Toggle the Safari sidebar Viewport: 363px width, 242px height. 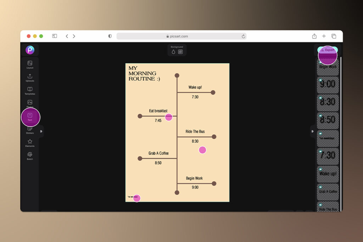[x=55, y=36]
